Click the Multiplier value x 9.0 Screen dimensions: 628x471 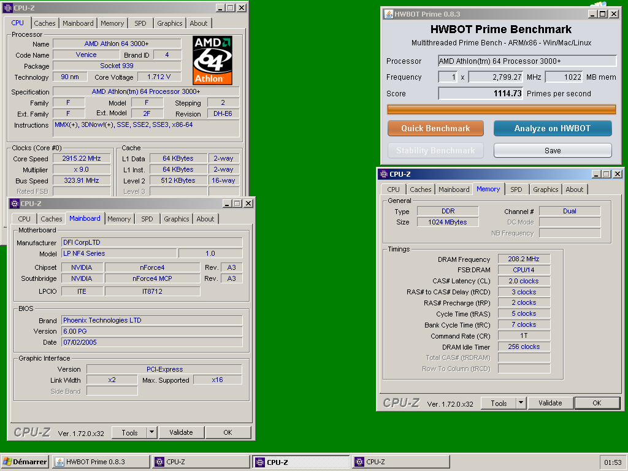[82, 169]
